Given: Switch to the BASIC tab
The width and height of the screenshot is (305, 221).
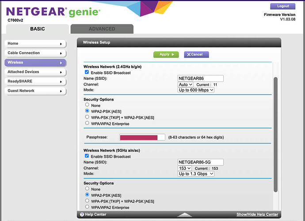Looking at the screenshot, I should [38, 29].
